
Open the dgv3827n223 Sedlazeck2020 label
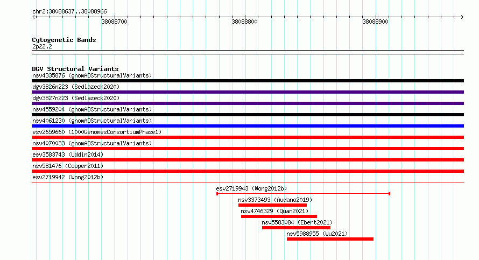(x=76, y=98)
